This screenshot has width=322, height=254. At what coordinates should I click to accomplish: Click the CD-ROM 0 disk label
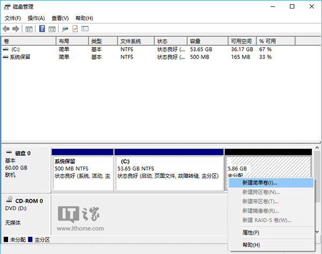click(29, 201)
